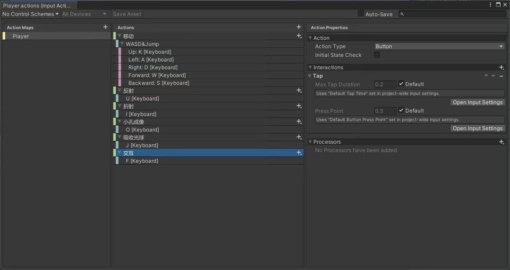510x270 pixels.
Task: Move Tap interaction down with arrow icon
Action: (x=493, y=76)
